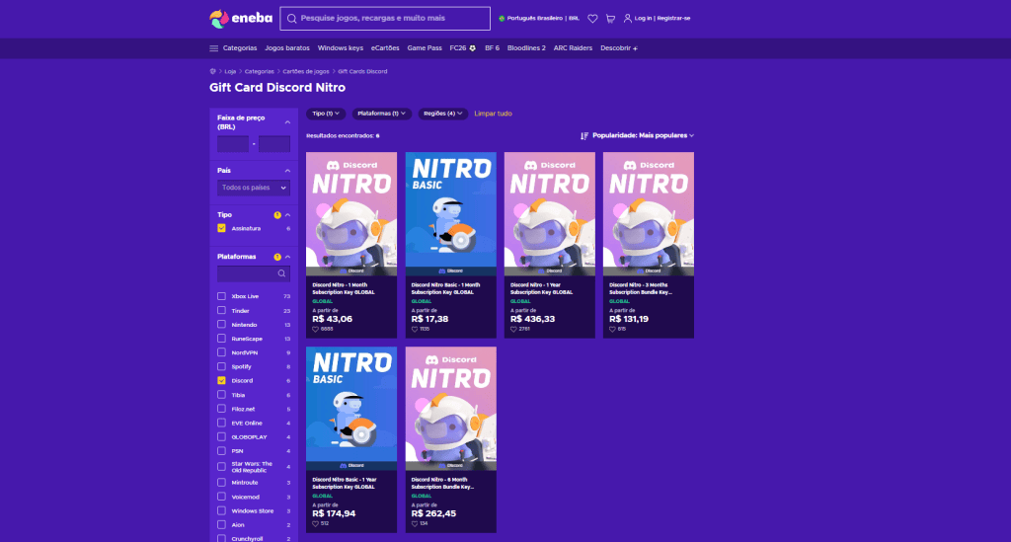
Task: Click the minimum price input box
Action: pyautogui.click(x=233, y=144)
